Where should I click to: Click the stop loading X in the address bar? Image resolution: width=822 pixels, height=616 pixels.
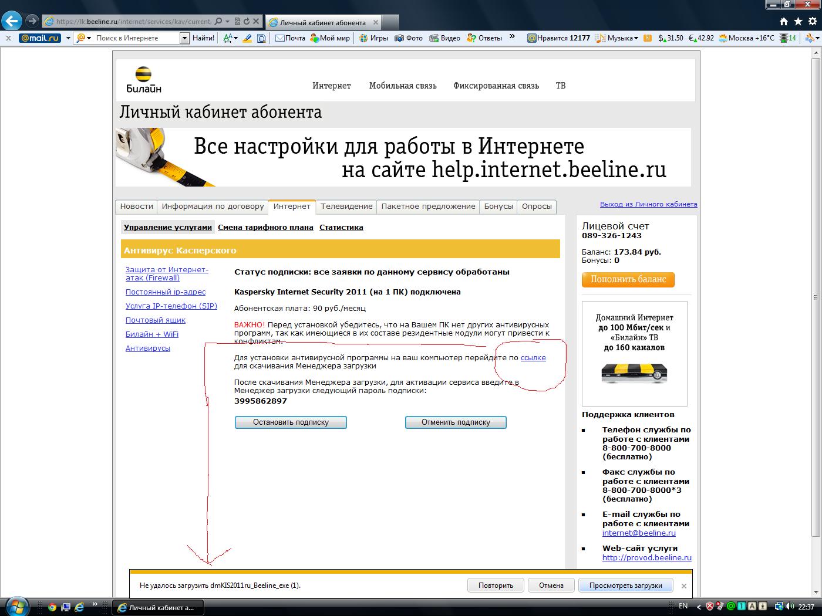pyautogui.click(x=257, y=21)
